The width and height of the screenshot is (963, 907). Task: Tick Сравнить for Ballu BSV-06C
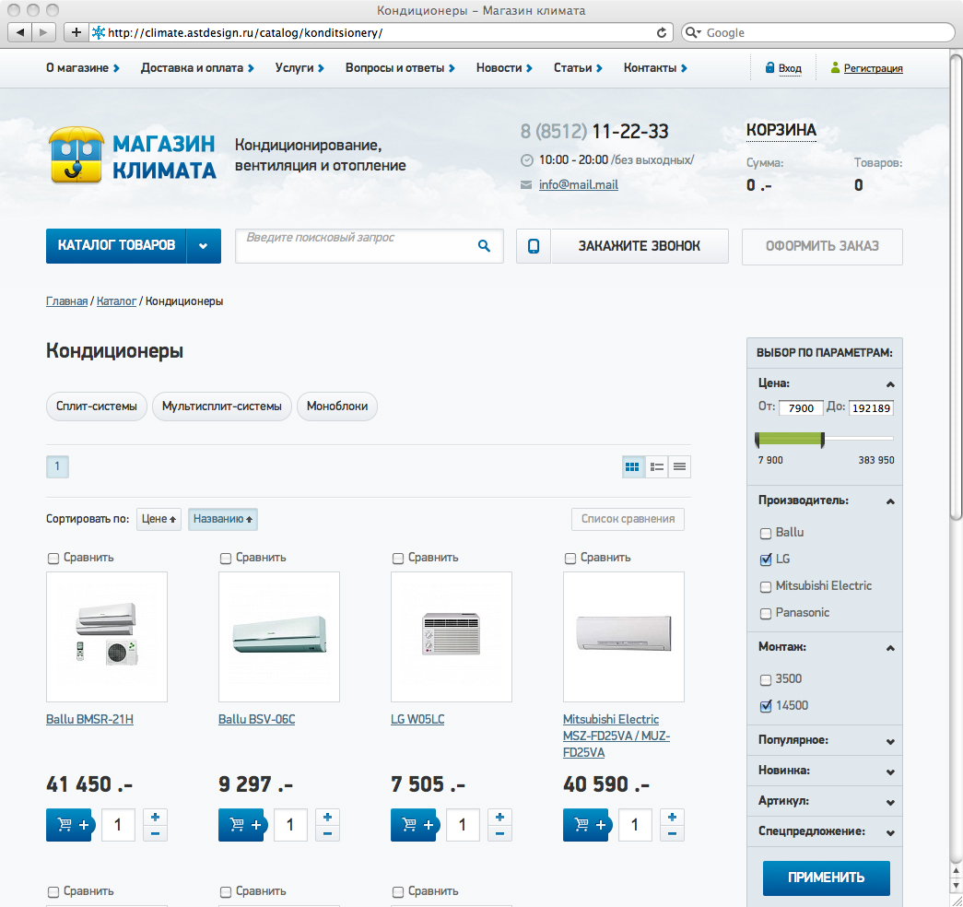226,558
